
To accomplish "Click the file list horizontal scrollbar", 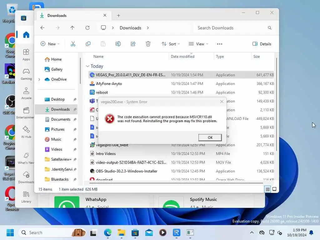I will click(x=176, y=183).
